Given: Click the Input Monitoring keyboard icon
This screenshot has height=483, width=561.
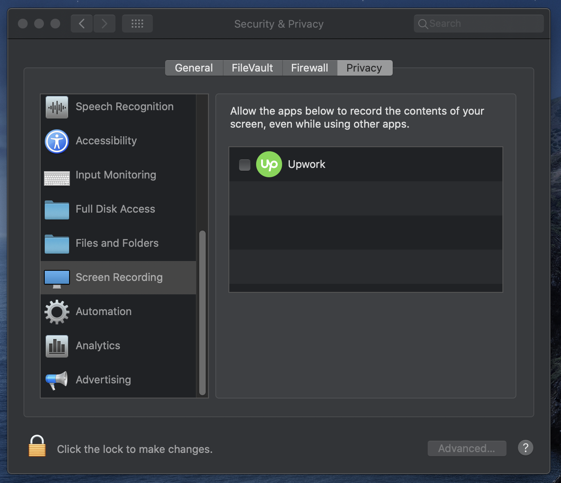Looking at the screenshot, I should (57, 178).
